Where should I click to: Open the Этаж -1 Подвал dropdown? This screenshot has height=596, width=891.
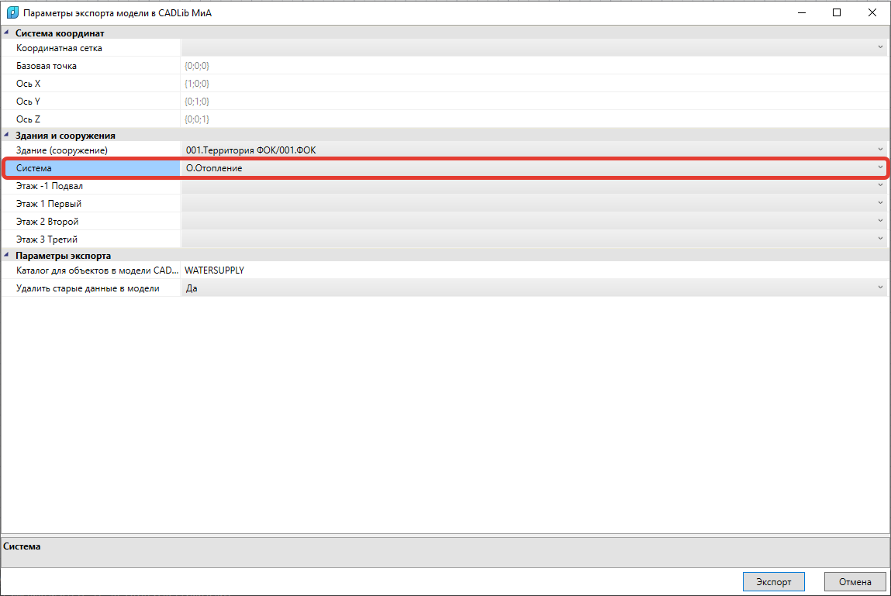(880, 186)
